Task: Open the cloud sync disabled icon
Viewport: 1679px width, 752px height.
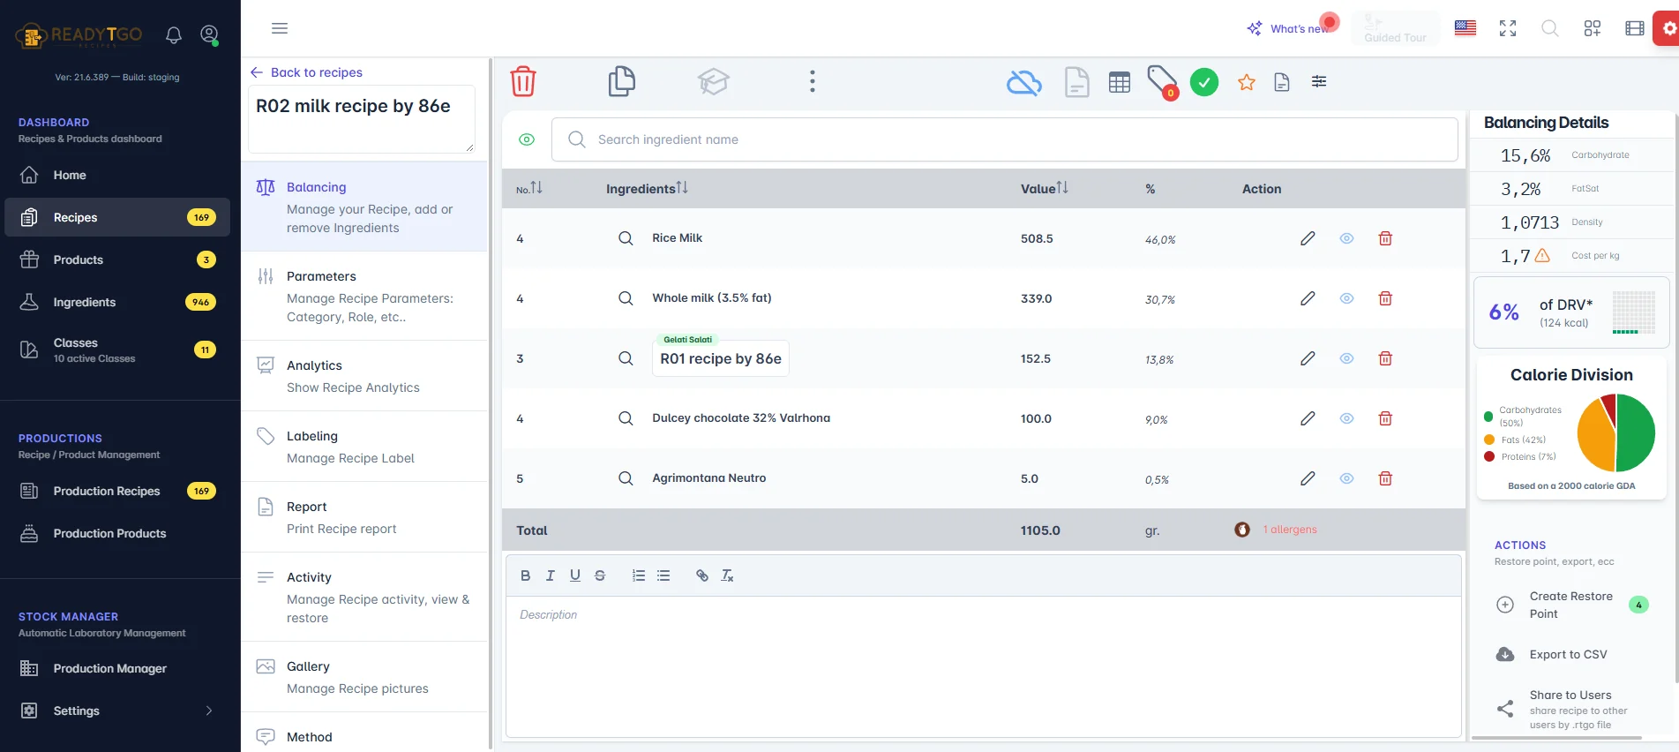Action: tap(1023, 83)
